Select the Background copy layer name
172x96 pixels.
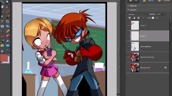coord(147,57)
